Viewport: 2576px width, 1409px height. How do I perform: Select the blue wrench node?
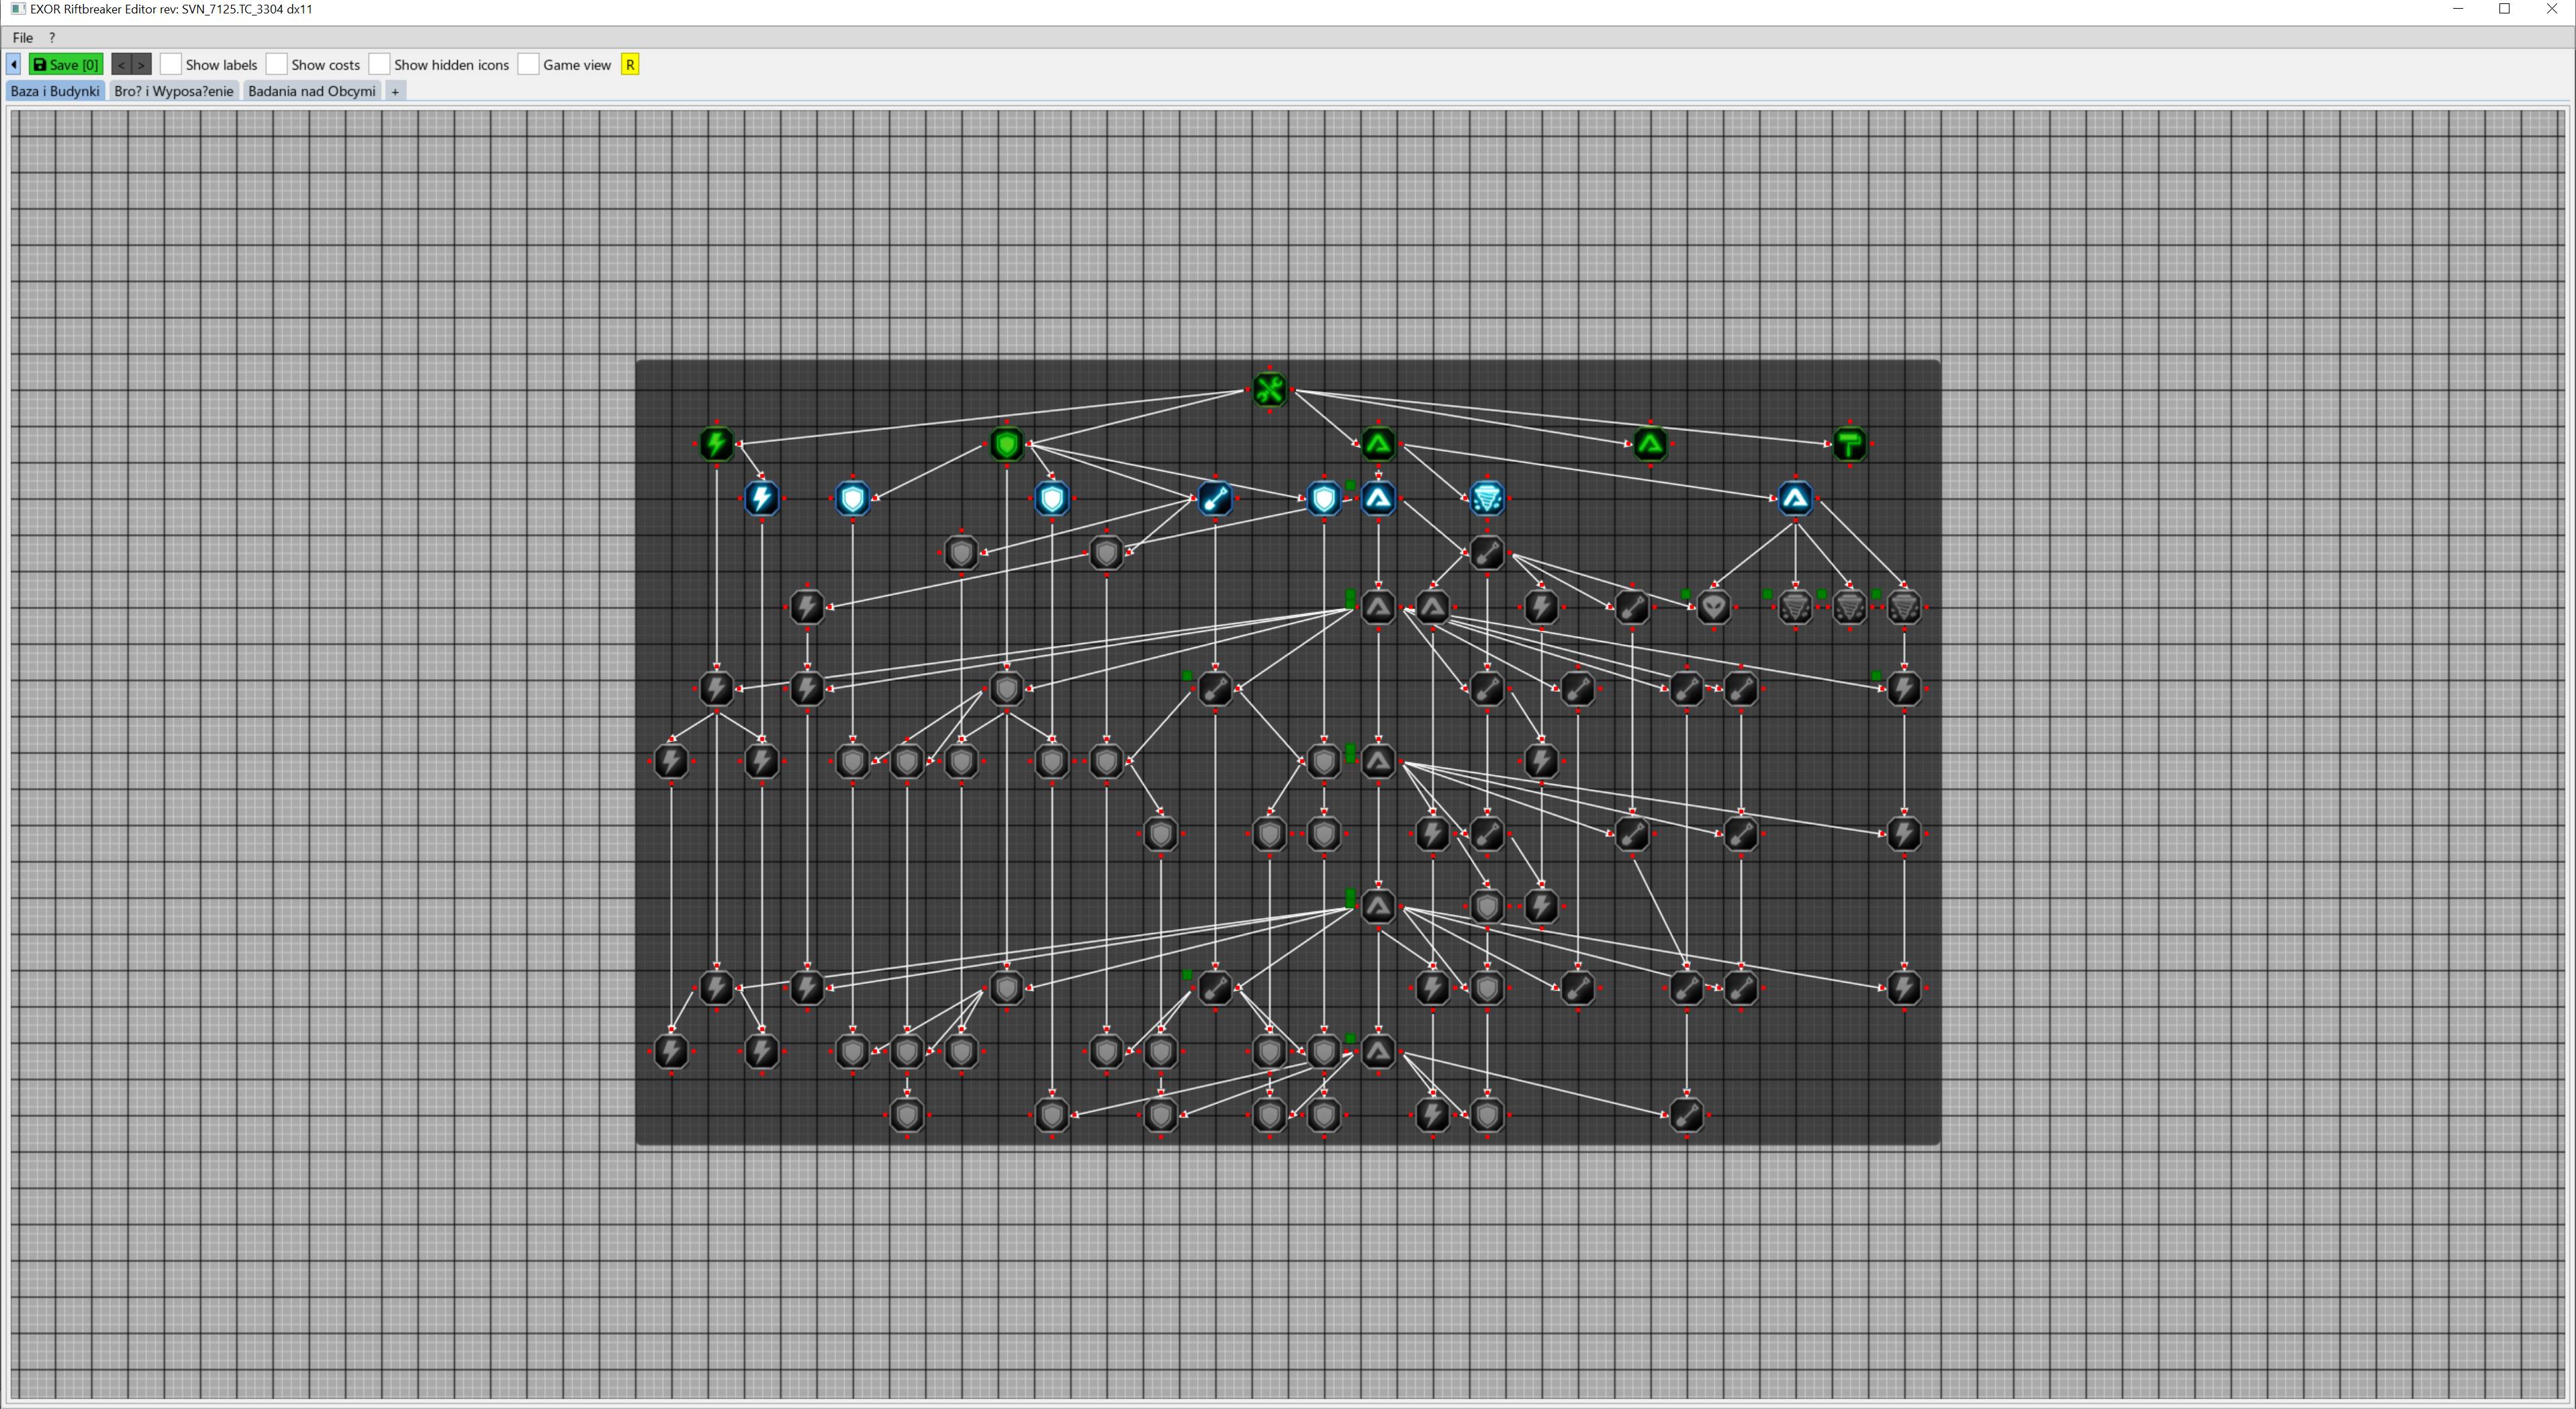tap(1215, 498)
